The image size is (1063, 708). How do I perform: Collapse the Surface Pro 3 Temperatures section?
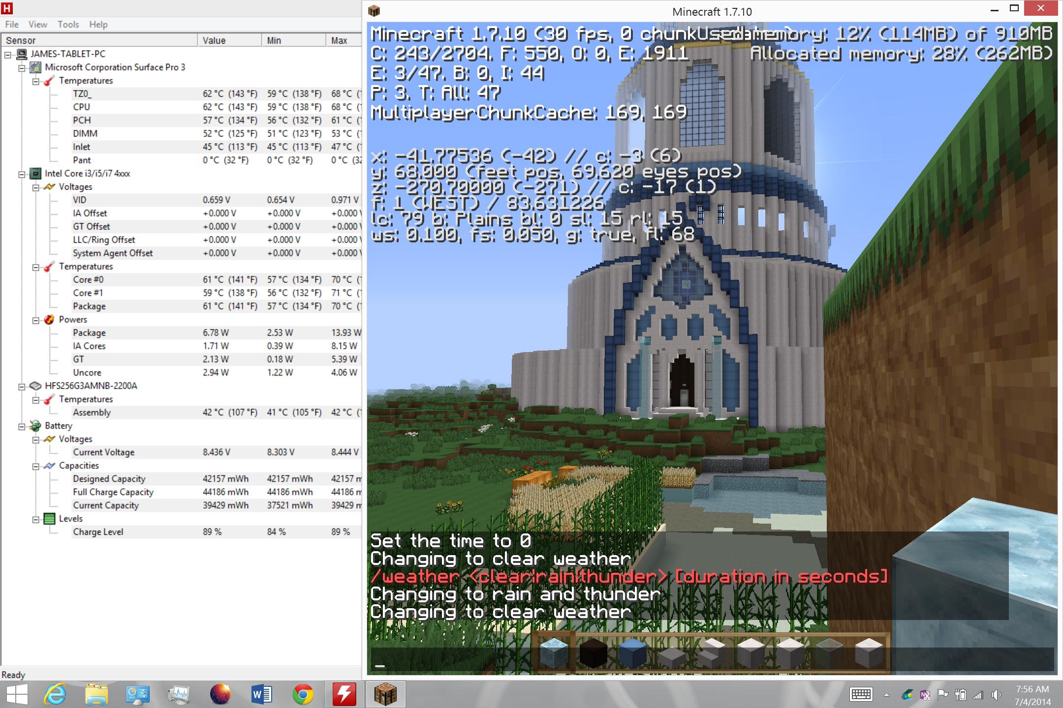pos(36,82)
